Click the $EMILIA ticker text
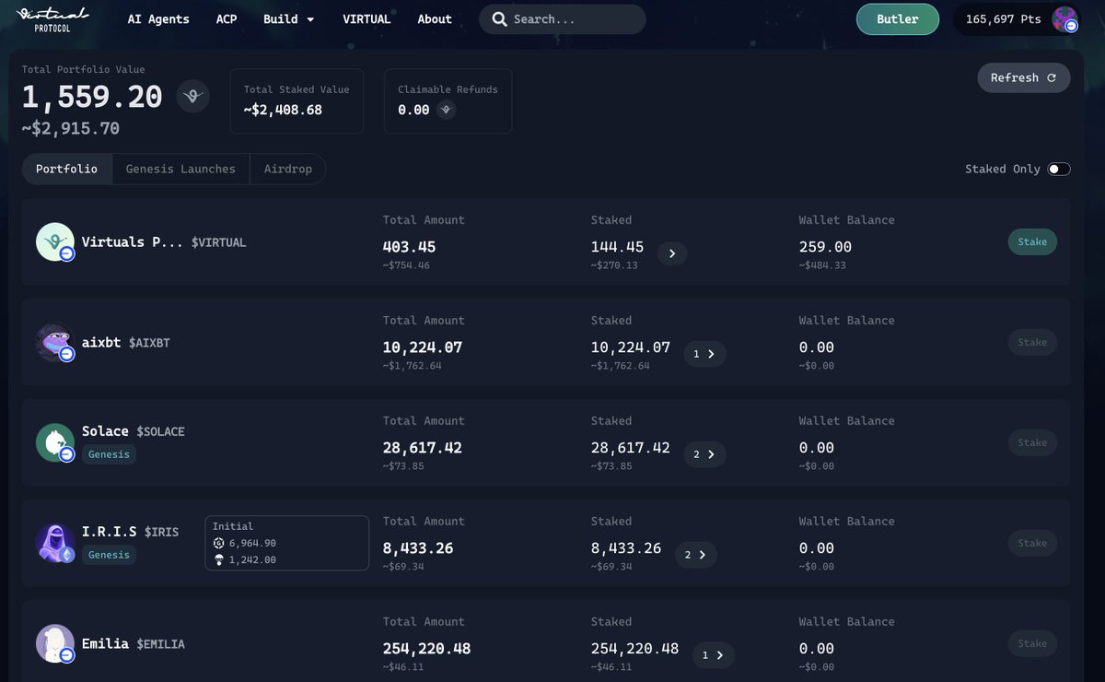The height and width of the screenshot is (682, 1105). 160,644
